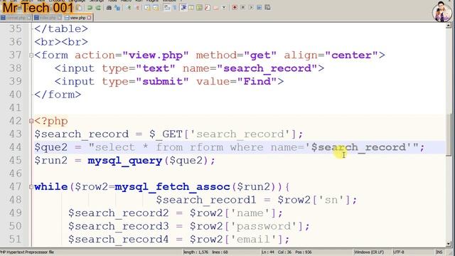Image resolution: width=455 pixels, height=256 pixels.
Task: Open Find with the binoculars icon
Action: point(109,8)
